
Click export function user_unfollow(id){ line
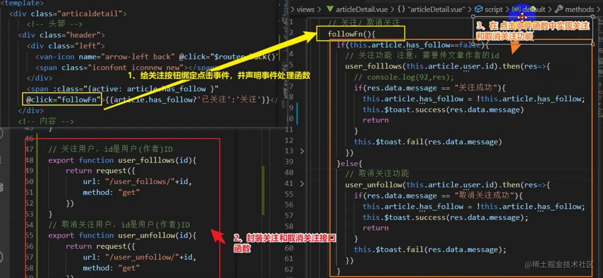pyautogui.click(x=122, y=235)
